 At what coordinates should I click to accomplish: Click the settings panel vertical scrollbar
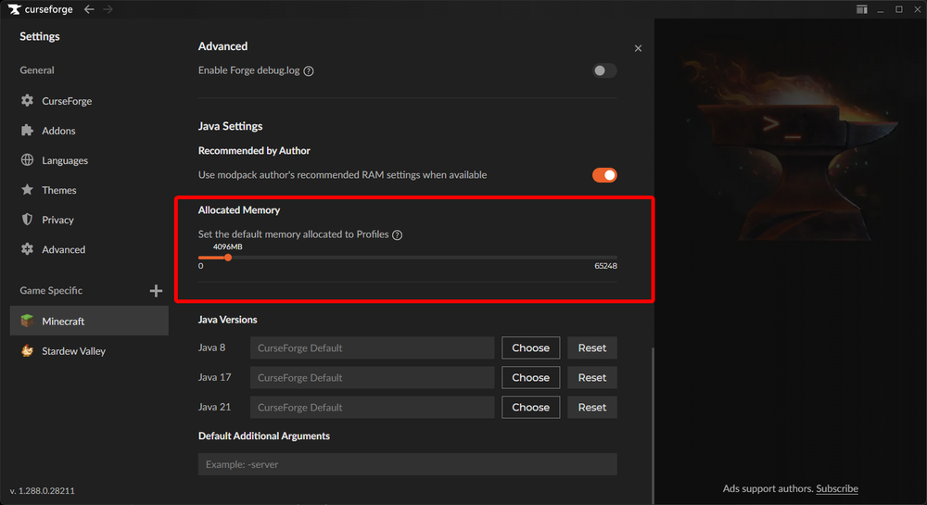[653, 425]
